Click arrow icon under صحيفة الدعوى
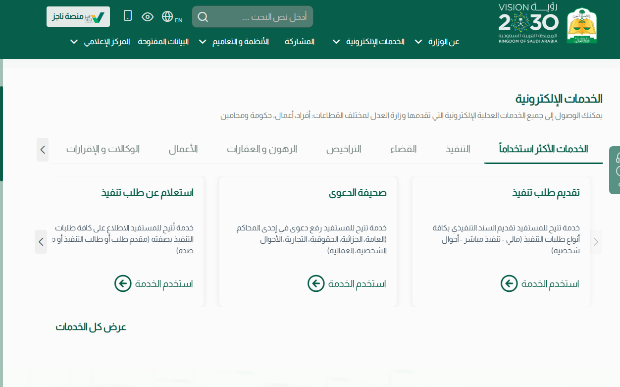The width and height of the screenshot is (620, 387). pyautogui.click(x=315, y=283)
